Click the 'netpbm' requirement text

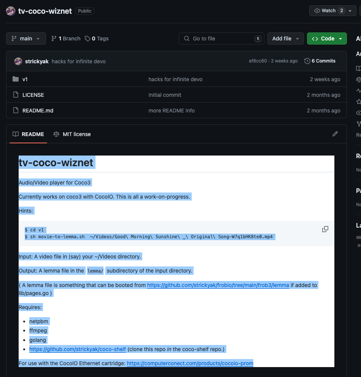[x=39, y=321]
